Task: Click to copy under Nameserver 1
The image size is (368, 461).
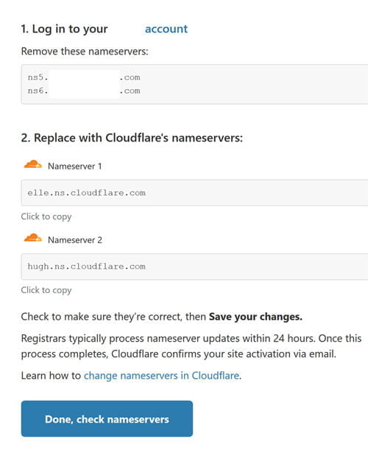Action: pyautogui.click(x=46, y=217)
